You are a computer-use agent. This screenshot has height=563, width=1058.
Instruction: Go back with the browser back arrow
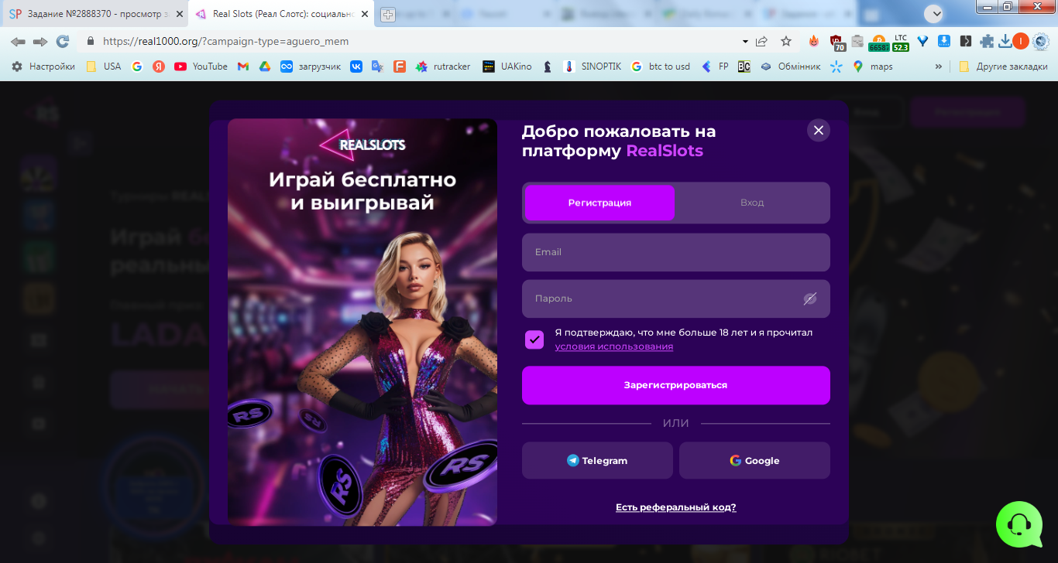pos(18,42)
